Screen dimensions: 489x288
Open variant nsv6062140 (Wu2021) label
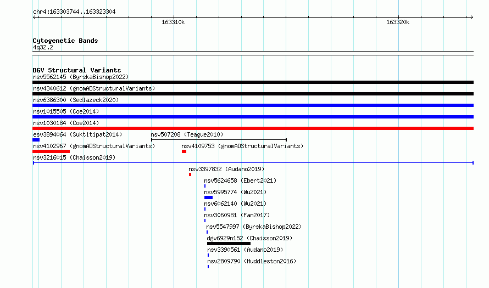235,204
